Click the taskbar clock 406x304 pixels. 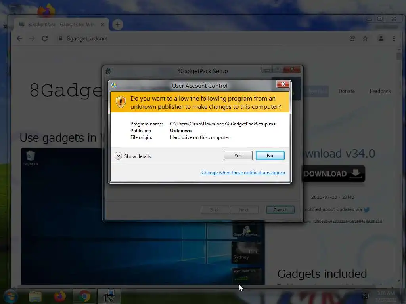click(386, 296)
